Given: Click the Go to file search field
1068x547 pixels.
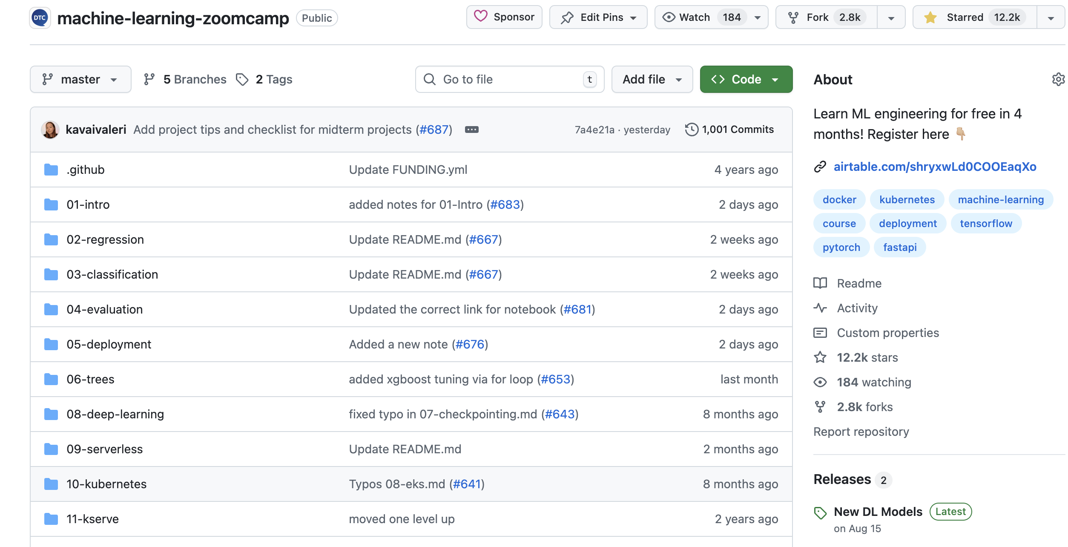Looking at the screenshot, I should tap(509, 79).
